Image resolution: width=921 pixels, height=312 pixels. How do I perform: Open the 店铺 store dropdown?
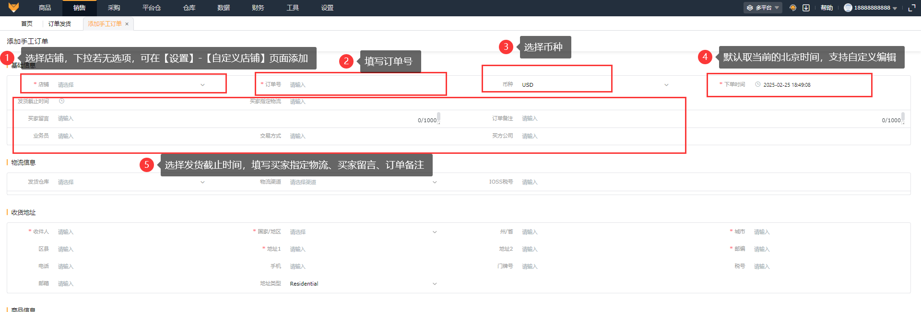pos(131,85)
